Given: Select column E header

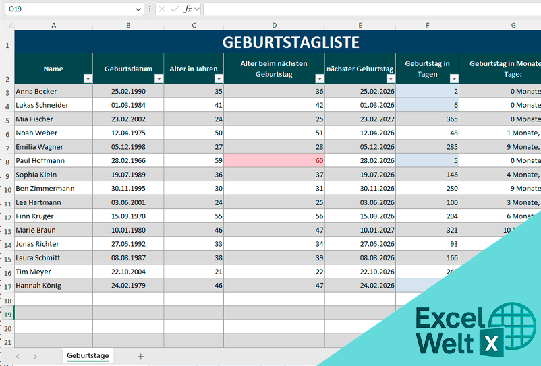Looking at the screenshot, I should [360, 26].
